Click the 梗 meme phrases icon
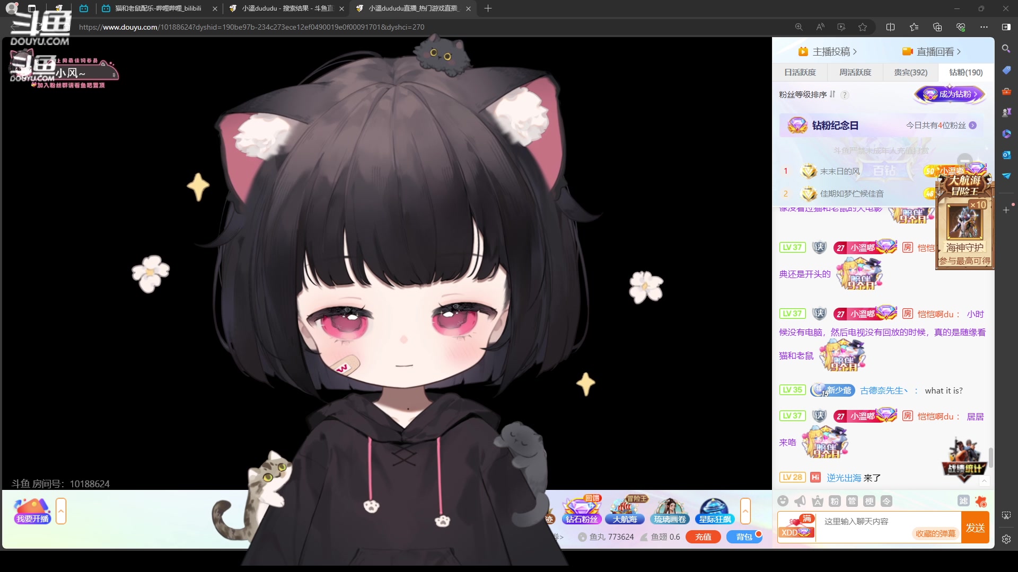The image size is (1018, 572). click(869, 501)
